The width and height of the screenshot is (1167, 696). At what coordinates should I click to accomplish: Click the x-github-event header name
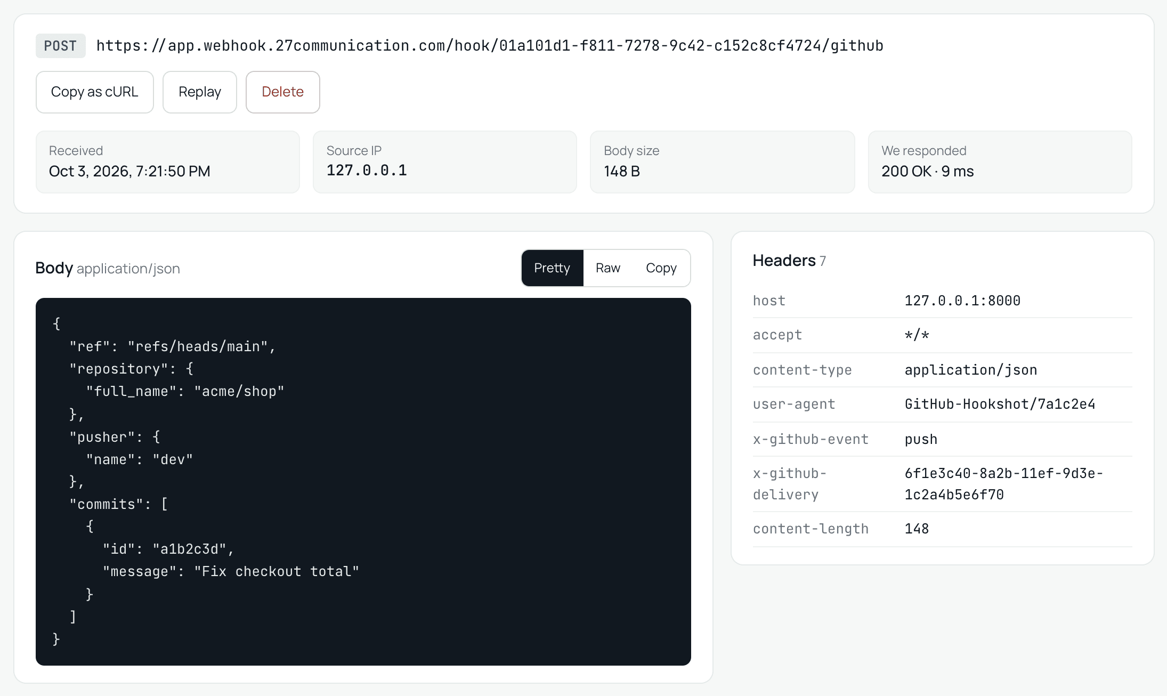pos(811,439)
